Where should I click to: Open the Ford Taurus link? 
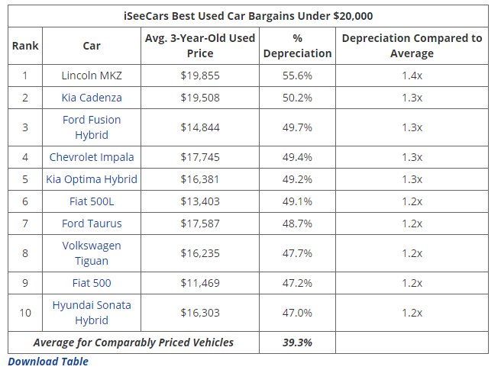(x=92, y=223)
